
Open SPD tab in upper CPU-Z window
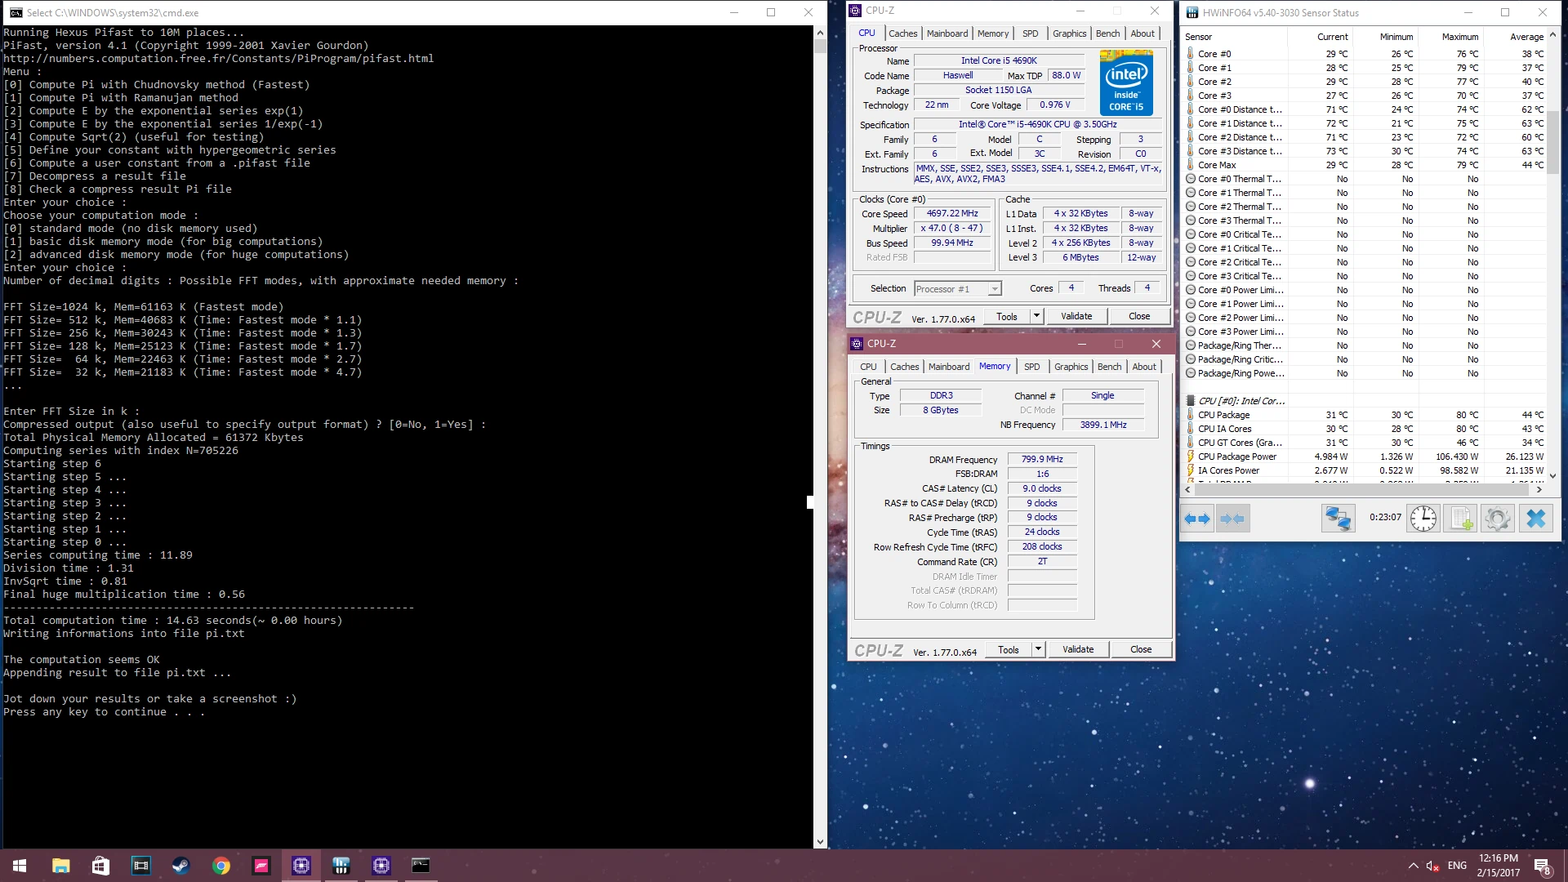click(1031, 33)
